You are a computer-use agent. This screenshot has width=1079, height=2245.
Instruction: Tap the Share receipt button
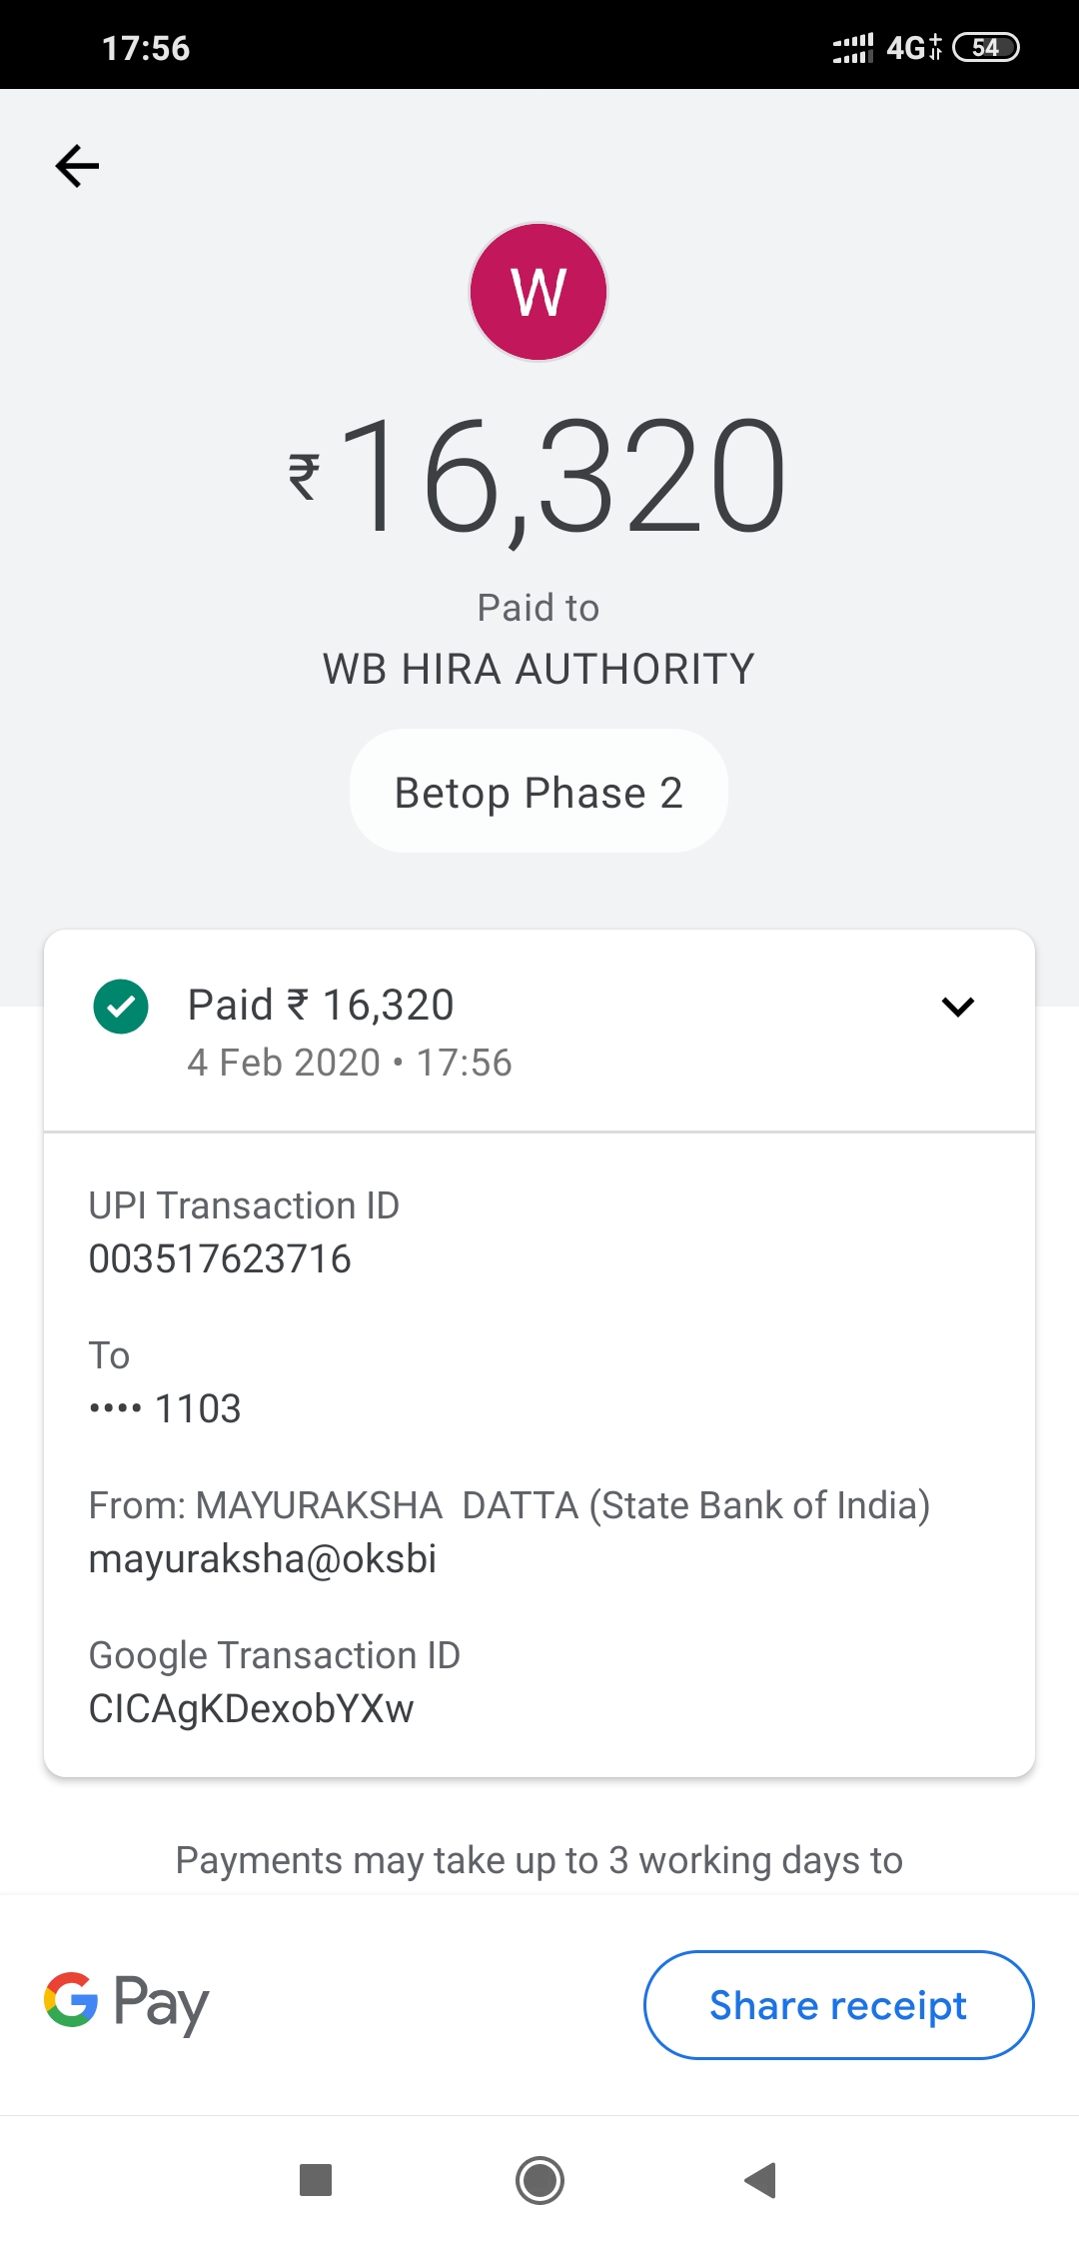[838, 2005]
